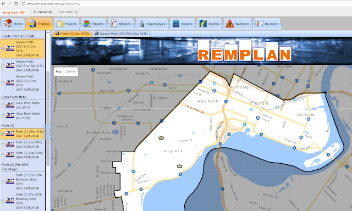Click Outer Perth Metro (Apr 2010) dataset icon
The height and width of the screenshot is (211, 352).
[10, 116]
